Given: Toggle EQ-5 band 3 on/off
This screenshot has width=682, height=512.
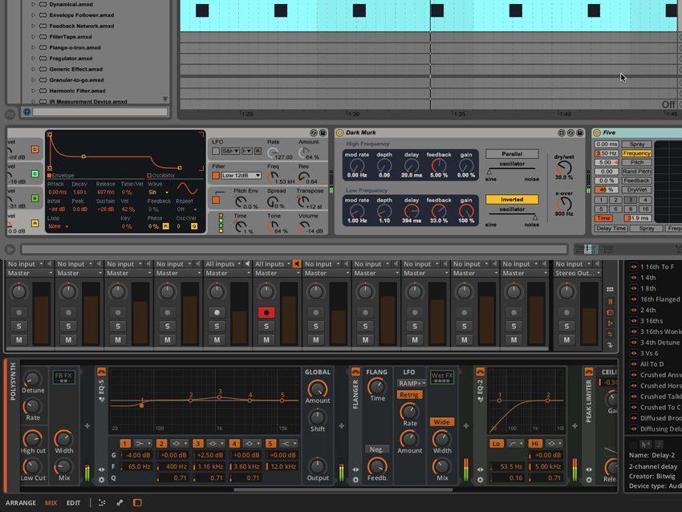Looking at the screenshot, I should tap(198, 443).
